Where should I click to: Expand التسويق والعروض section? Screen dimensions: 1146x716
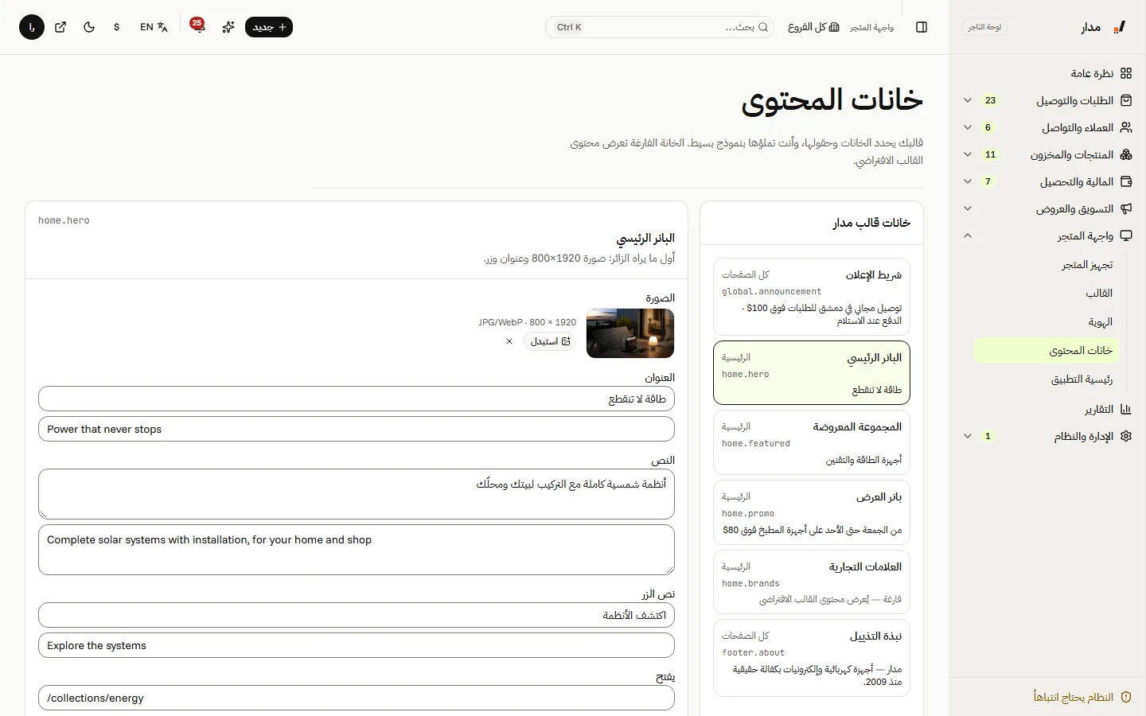coord(1047,208)
